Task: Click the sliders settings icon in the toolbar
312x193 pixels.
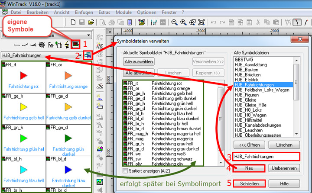Action: coord(153,23)
